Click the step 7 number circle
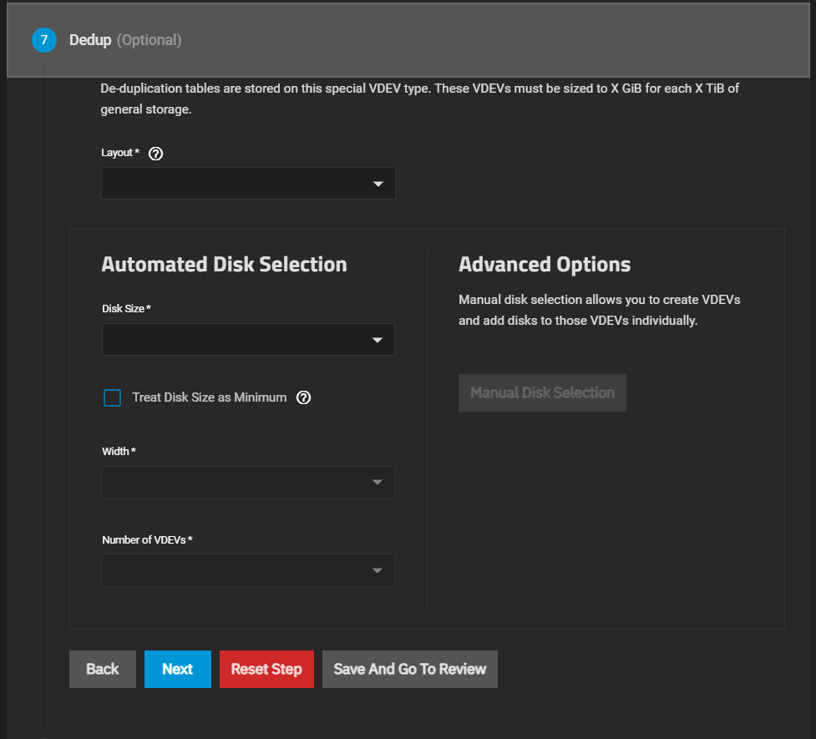This screenshot has width=816, height=739. (x=43, y=40)
